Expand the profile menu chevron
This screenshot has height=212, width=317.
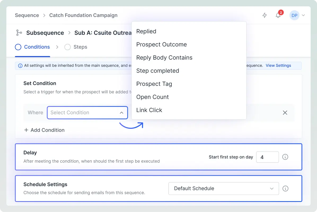[x=303, y=15]
